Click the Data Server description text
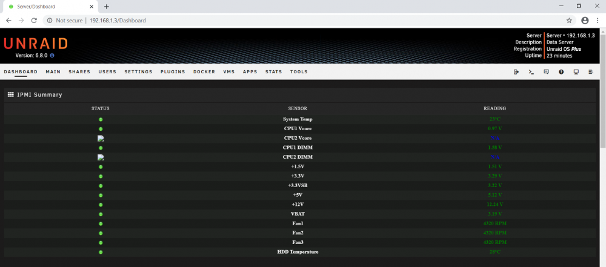 point(560,42)
